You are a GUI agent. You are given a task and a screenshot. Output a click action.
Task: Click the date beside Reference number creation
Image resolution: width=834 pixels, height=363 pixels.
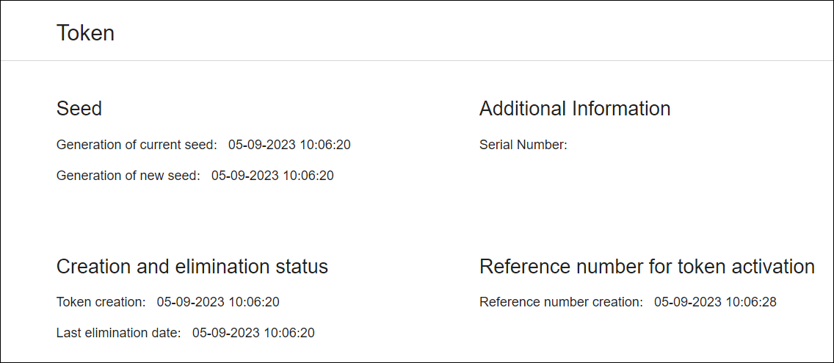pyautogui.click(x=688, y=302)
